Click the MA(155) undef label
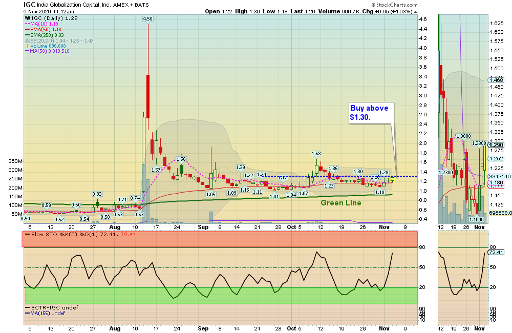This screenshot has height=333, width=512. (x=45, y=313)
